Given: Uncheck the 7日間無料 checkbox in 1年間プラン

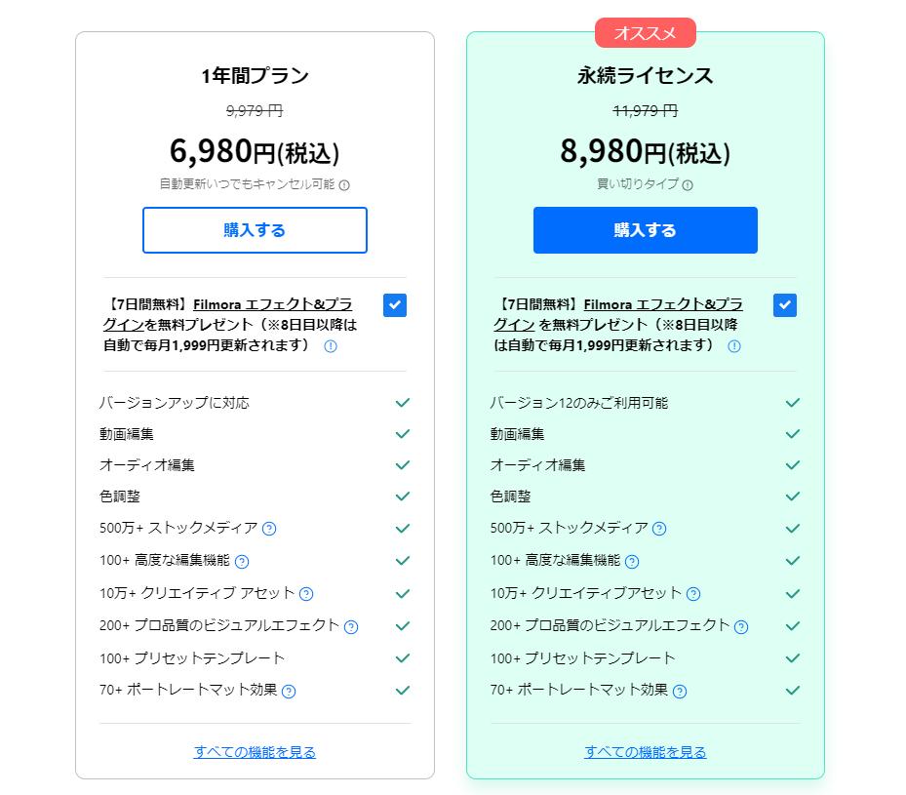Looking at the screenshot, I should (x=395, y=304).
